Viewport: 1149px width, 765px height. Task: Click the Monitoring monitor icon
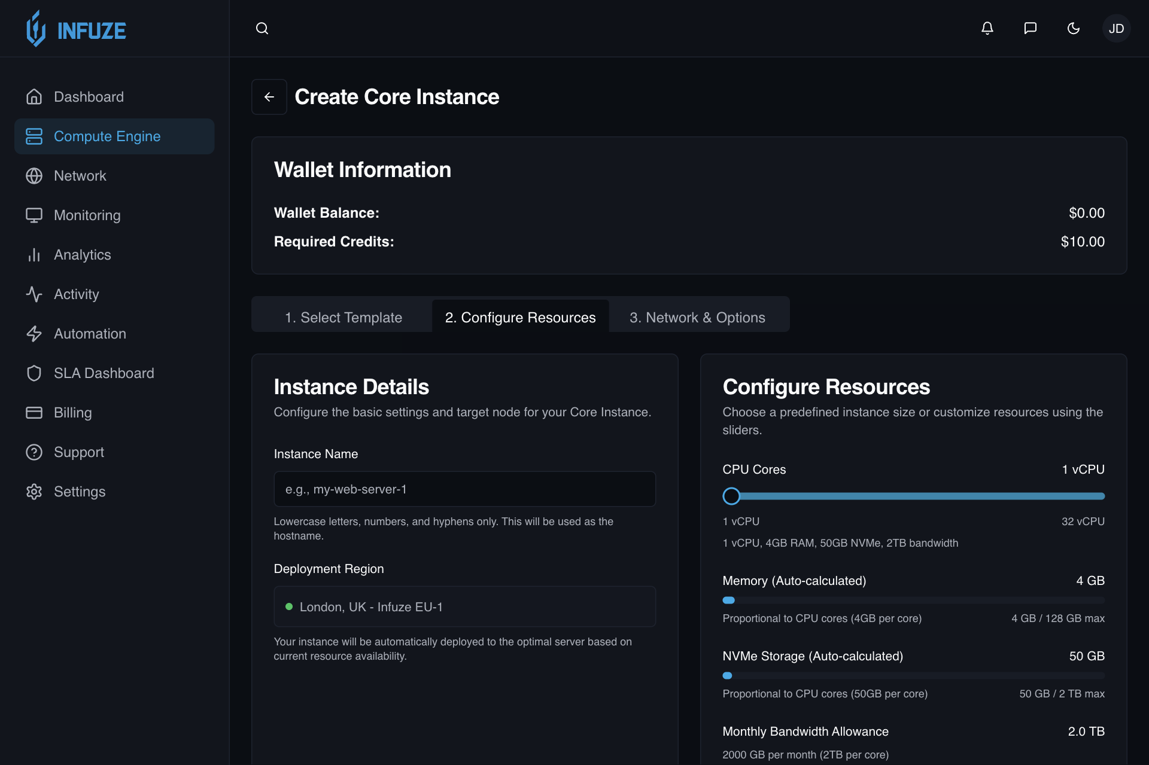34,215
